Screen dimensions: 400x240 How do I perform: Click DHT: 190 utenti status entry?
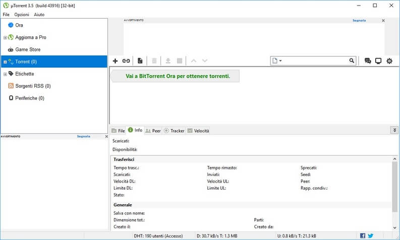[x=158, y=236]
